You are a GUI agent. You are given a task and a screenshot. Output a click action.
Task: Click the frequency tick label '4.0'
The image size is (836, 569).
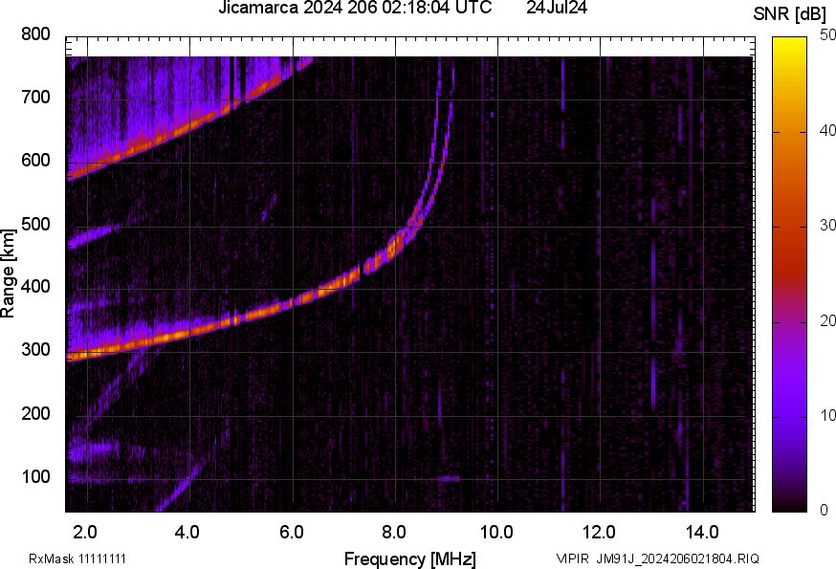tap(187, 533)
